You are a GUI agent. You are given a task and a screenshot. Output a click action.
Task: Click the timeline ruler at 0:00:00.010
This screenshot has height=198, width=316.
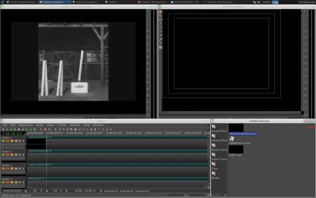[x=114, y=133]
